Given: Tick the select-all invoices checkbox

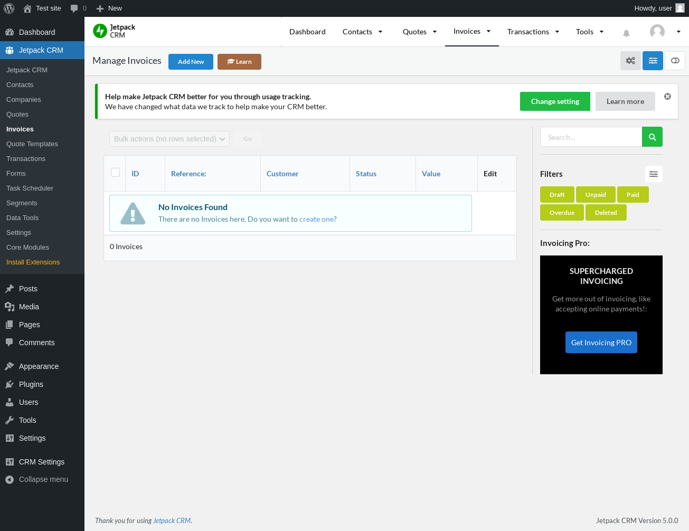Looking at the screenshot, I should coord(116,172).
